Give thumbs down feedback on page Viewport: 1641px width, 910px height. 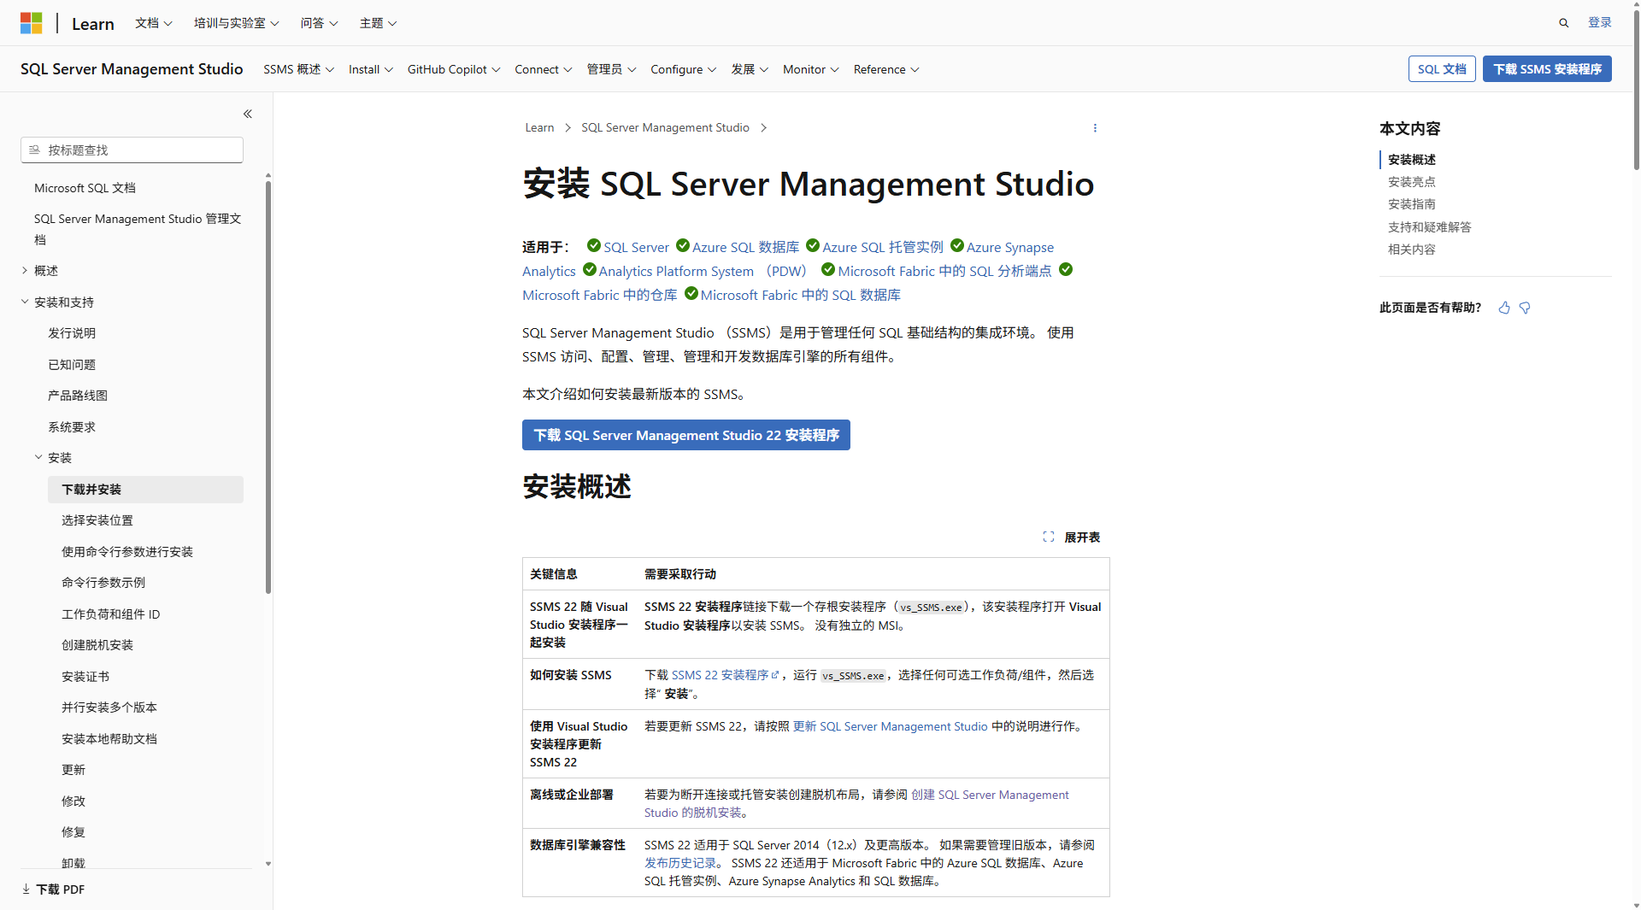coord(1525,308)
